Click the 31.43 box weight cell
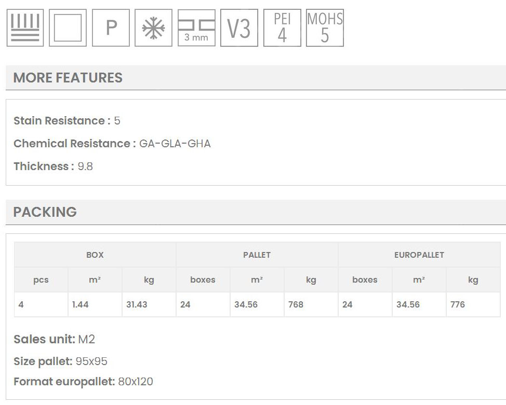 [x=137, y=304]
